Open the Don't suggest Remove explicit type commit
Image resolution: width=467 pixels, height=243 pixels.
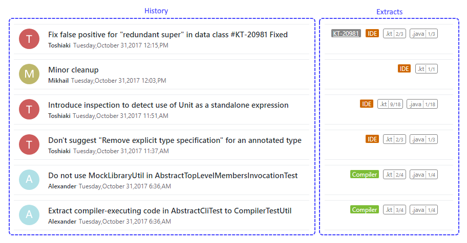point(175,140)
